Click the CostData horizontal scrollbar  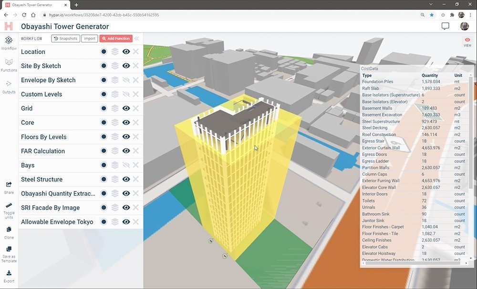tap(414, 263)
